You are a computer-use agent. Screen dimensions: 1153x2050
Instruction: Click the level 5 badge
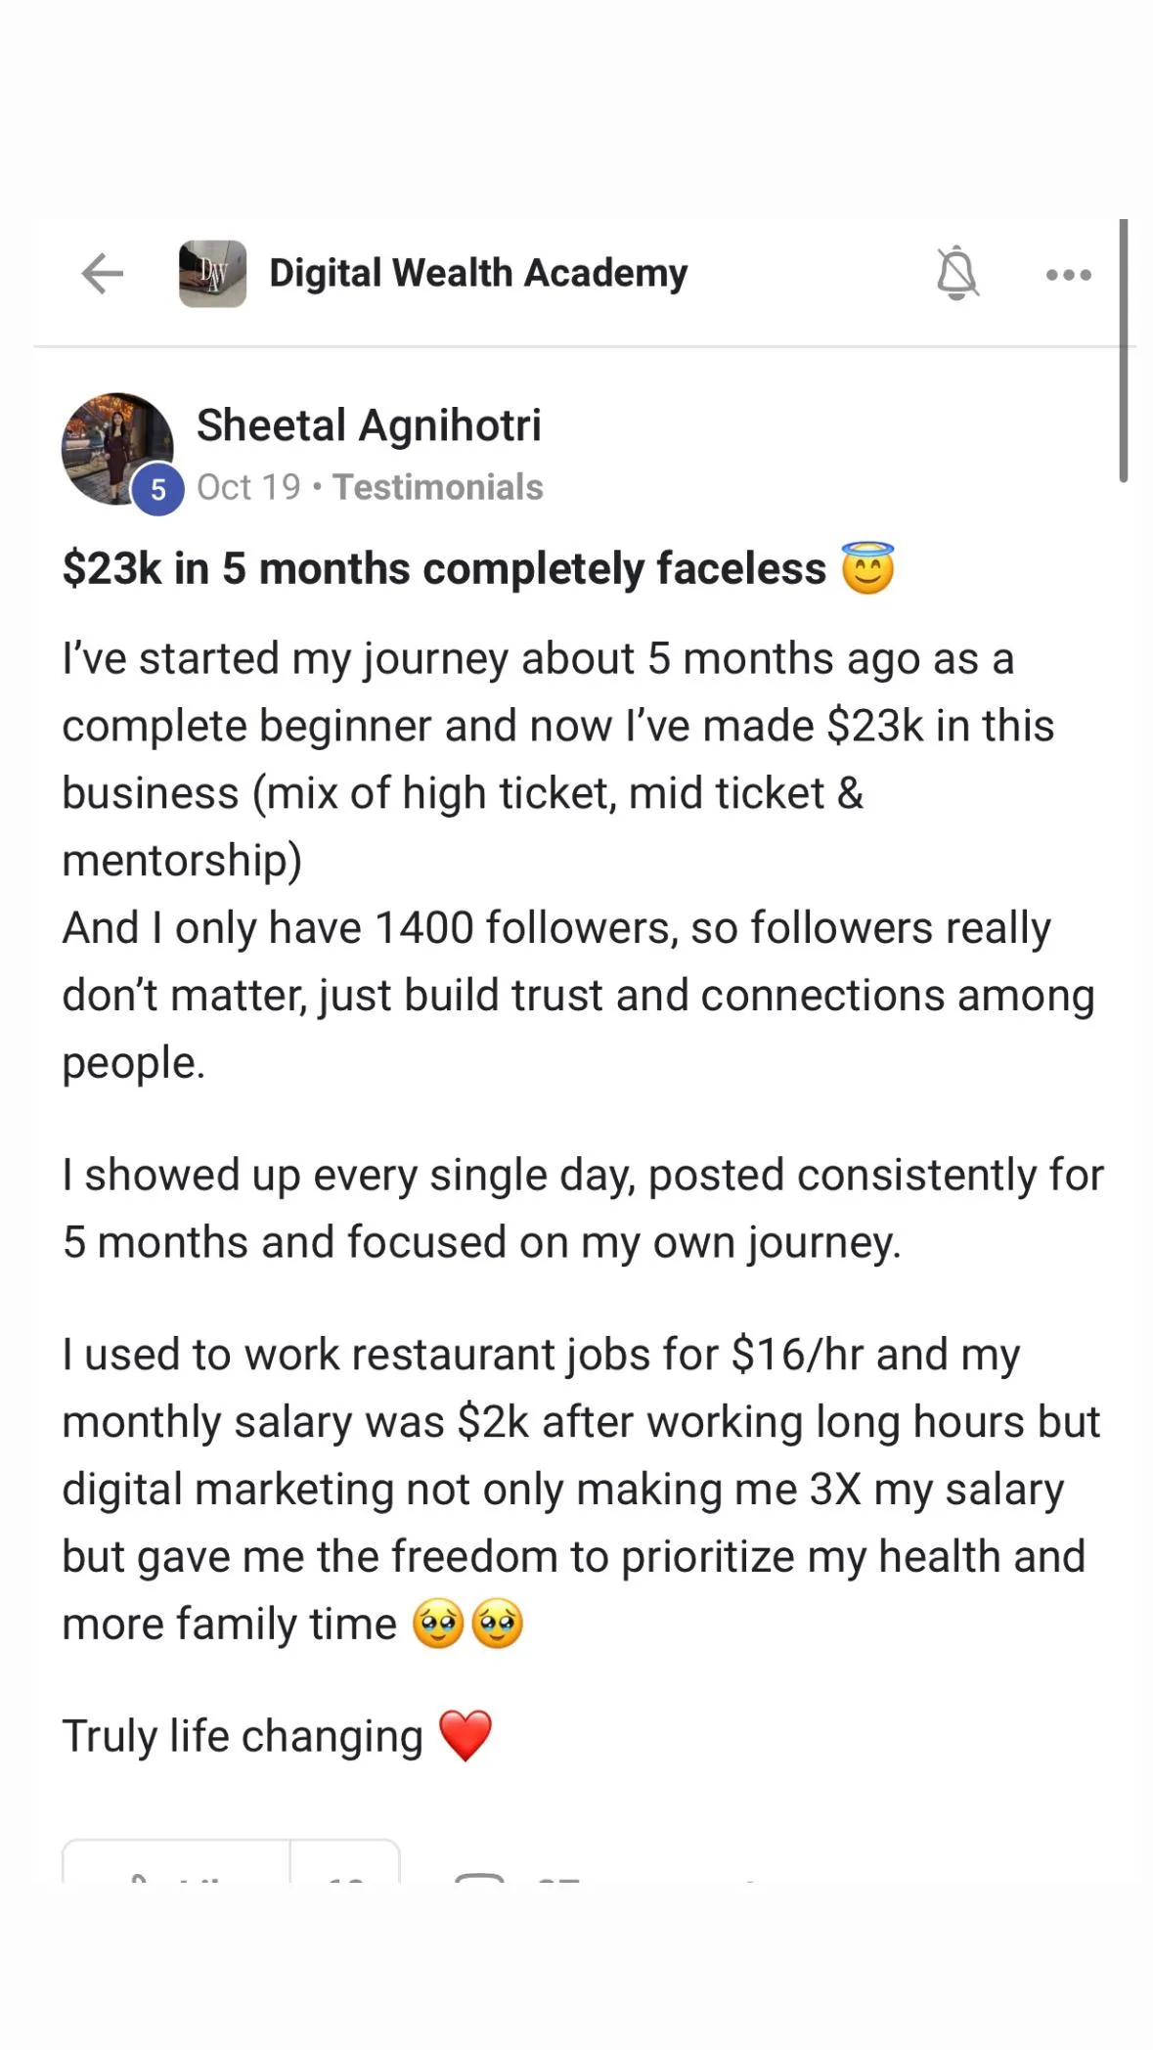click(158, 489)
